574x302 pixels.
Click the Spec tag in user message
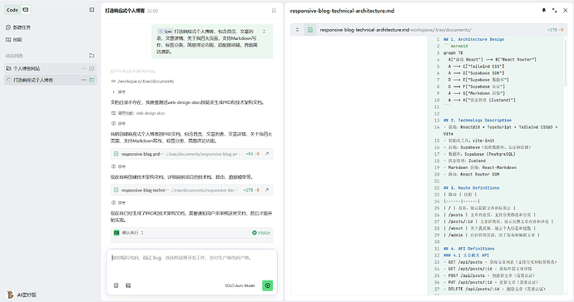point(165,32)
